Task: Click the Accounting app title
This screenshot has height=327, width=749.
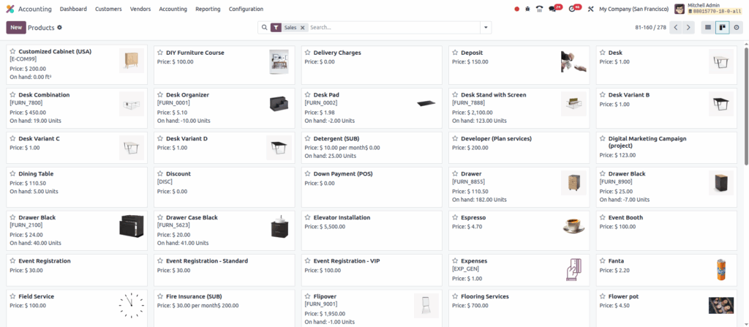Action: (35, 9)
